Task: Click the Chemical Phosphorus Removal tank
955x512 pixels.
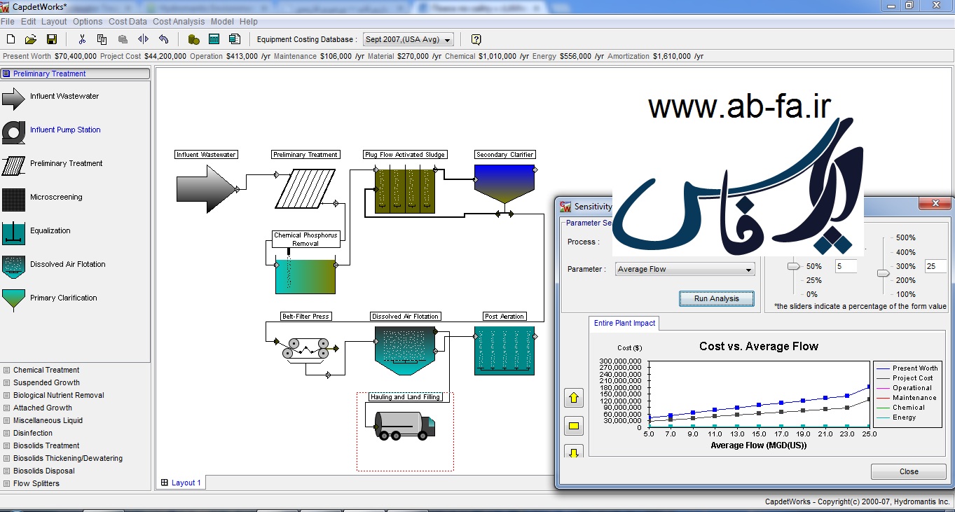Action: [305, 276]
